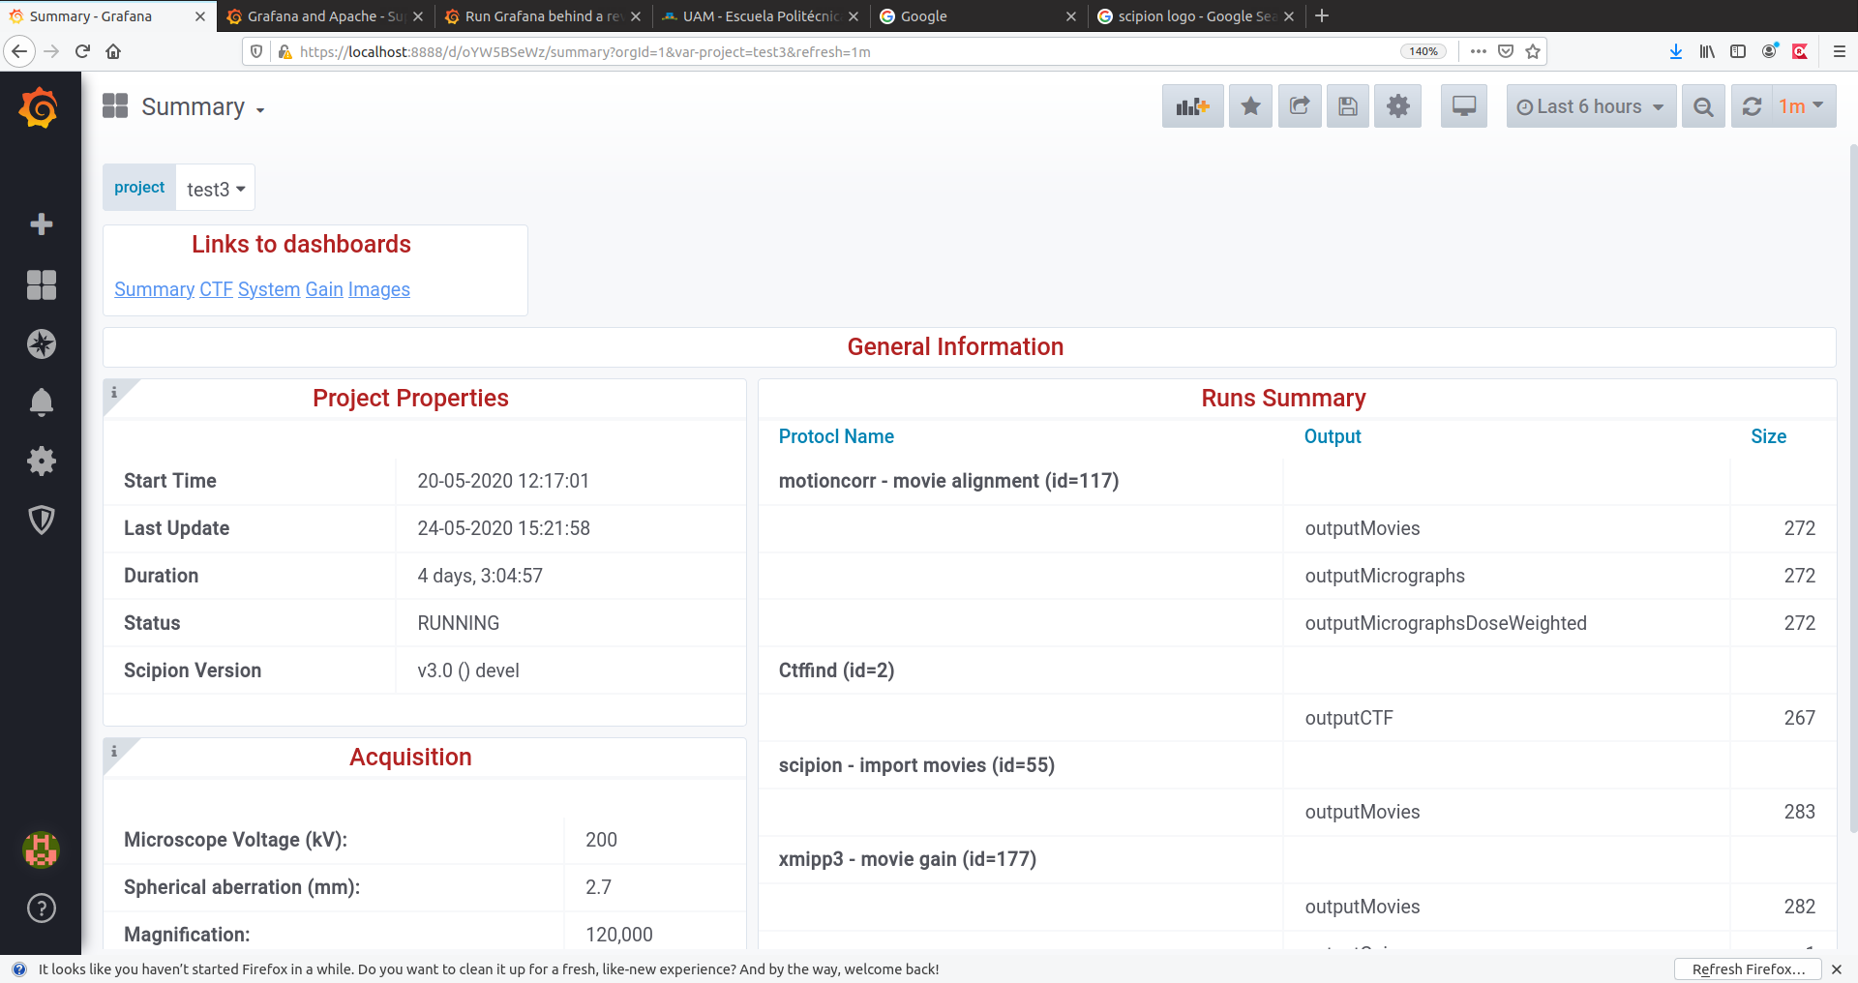Open the Last 6 hours time picker

pos(1591,106)
